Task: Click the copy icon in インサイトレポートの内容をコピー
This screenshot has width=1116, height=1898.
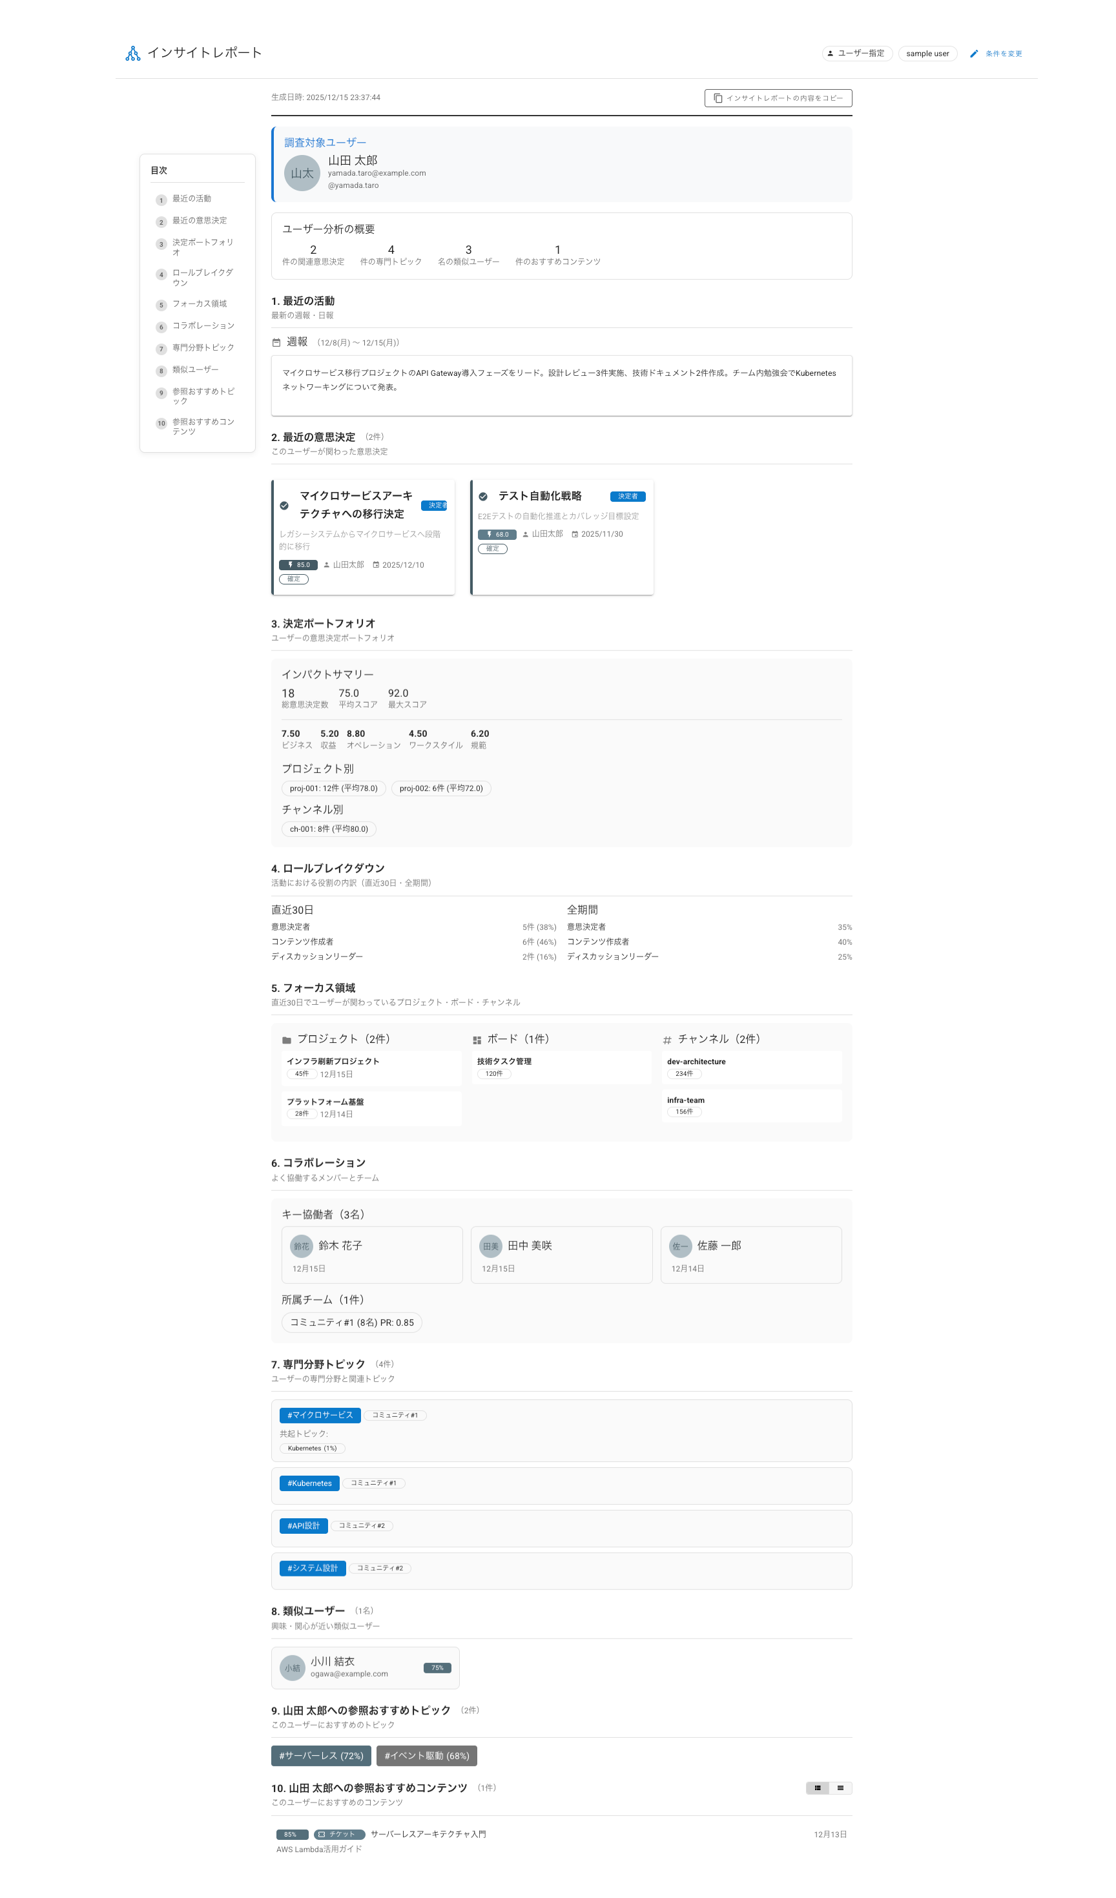Action: click(718, 98)
